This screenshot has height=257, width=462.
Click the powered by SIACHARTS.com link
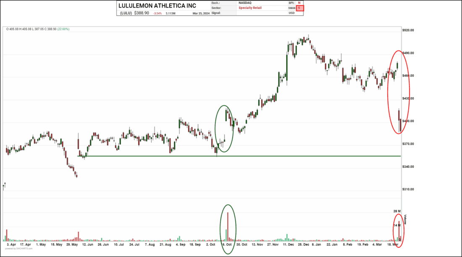tap(17, 249)
